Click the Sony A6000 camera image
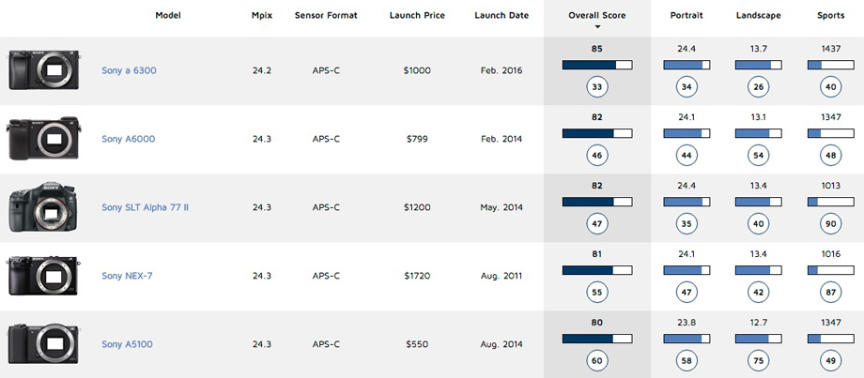The height and width of the screenshot is (378, 864). coord(44,139)
